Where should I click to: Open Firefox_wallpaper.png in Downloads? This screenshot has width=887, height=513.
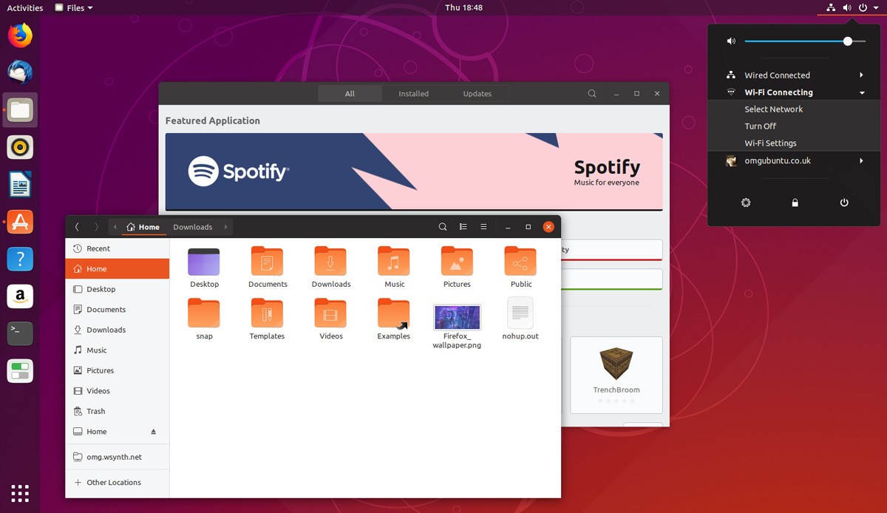(457, 318)
